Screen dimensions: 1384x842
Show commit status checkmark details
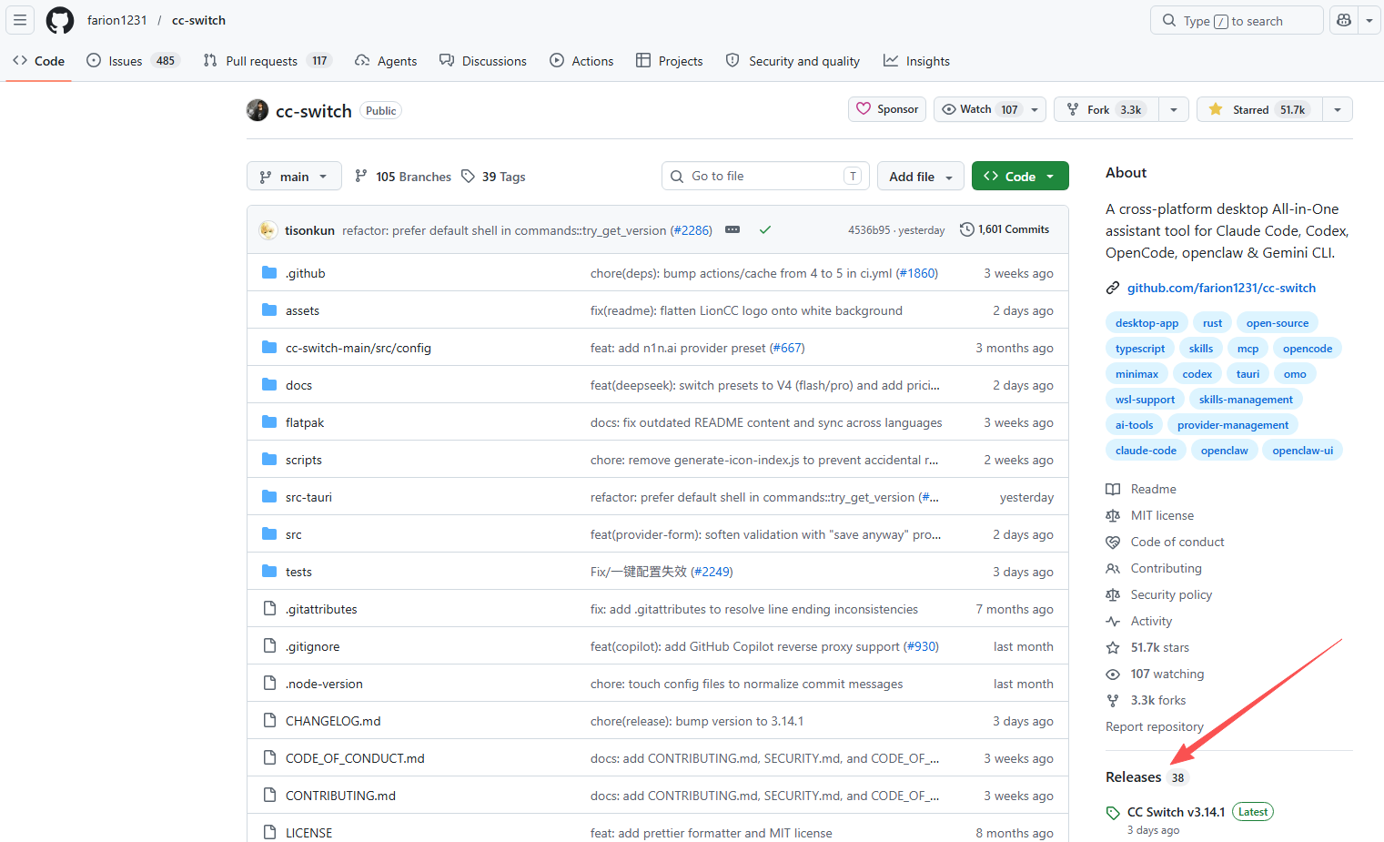coord(765,230)
